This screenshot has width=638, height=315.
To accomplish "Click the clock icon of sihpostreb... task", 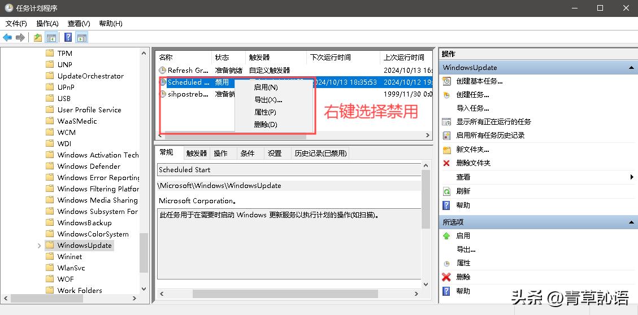I will tap(162, 94).
